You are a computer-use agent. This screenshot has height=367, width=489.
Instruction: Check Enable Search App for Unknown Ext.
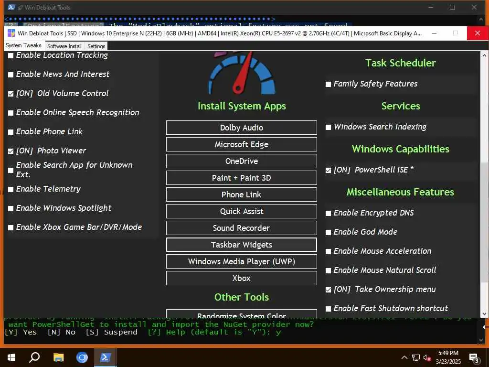(11, 170)
